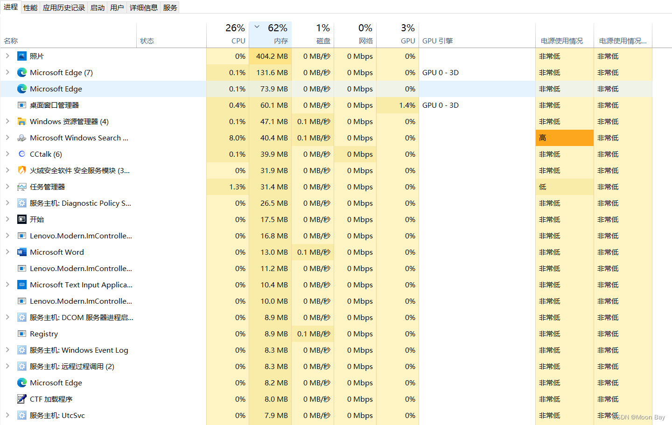Sort by the 内存 column header
The width and height of the screenshot is (672, 425).
[x=270, y=35]
